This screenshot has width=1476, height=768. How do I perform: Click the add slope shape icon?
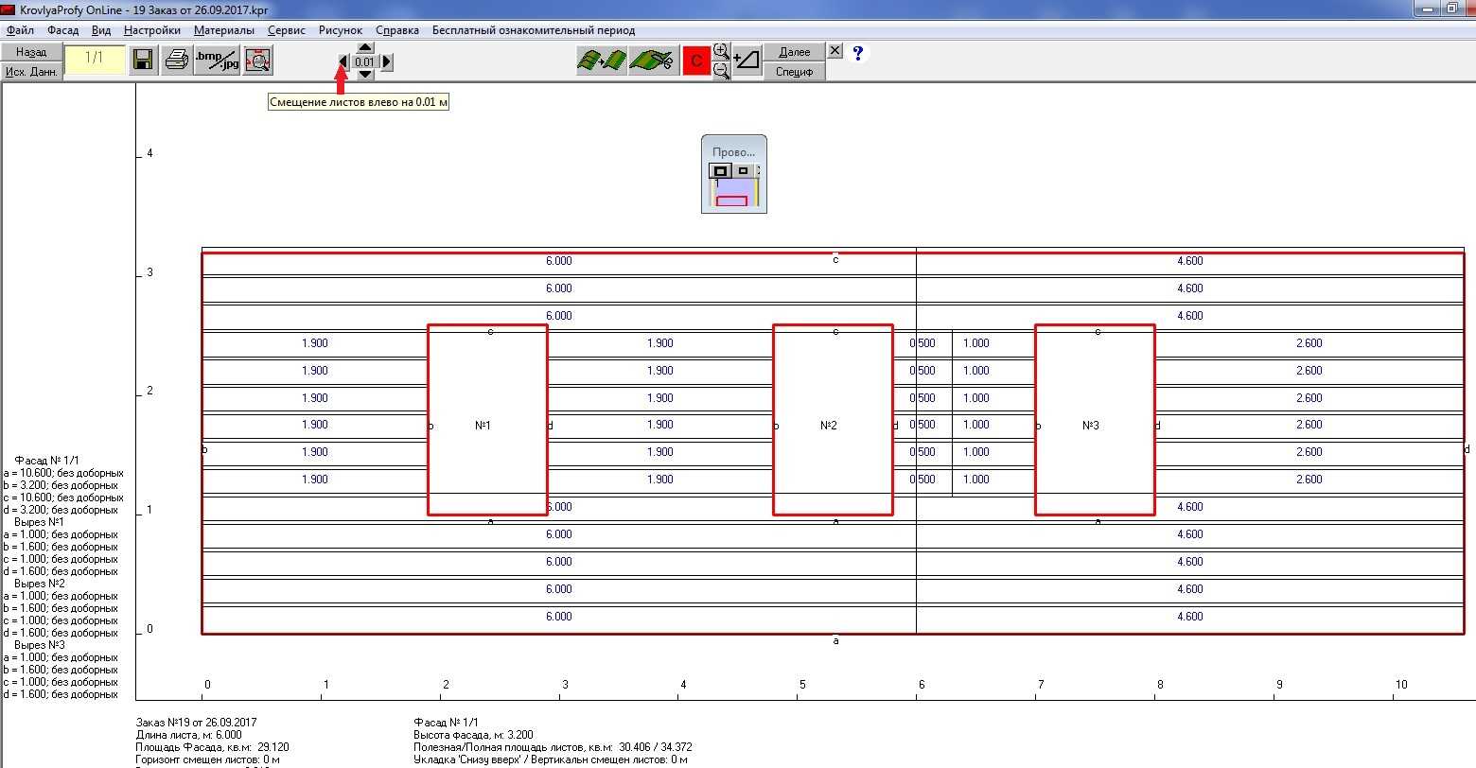coord(747,61)
